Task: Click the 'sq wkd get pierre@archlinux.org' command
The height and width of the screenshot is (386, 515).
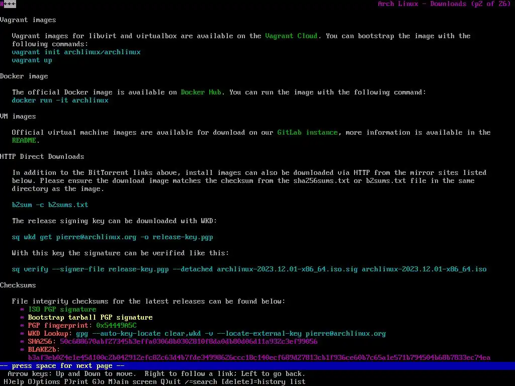Action: 112,237
